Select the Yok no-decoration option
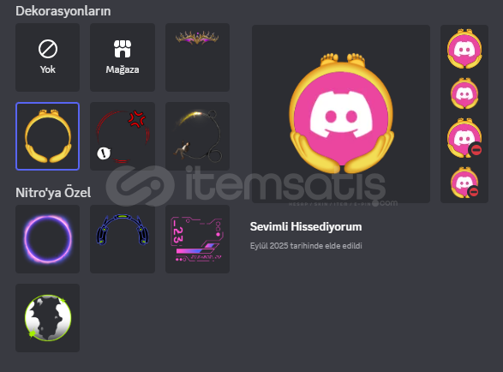Screen dimensions: 503x372 tap(47, 57)
